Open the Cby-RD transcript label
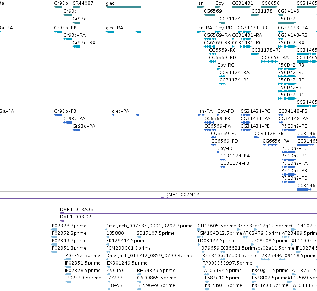Viewport: 317px width, 291px height. point(224,28)
